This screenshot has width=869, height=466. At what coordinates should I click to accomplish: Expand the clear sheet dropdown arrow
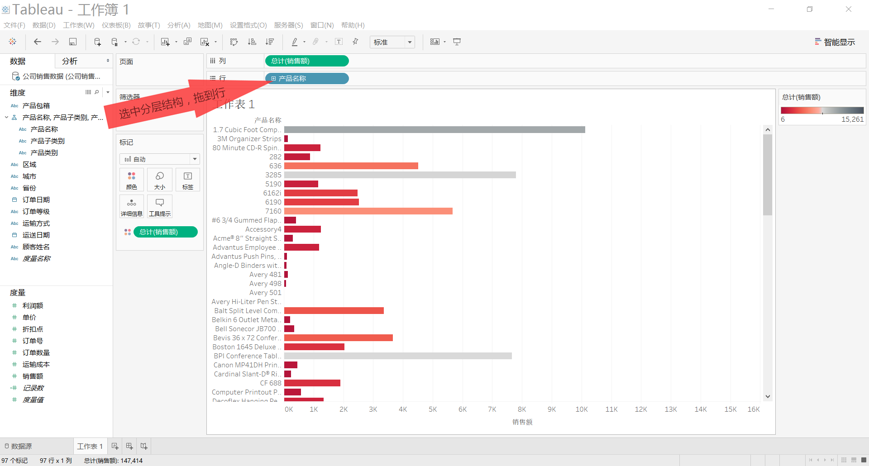pos(215,42)
